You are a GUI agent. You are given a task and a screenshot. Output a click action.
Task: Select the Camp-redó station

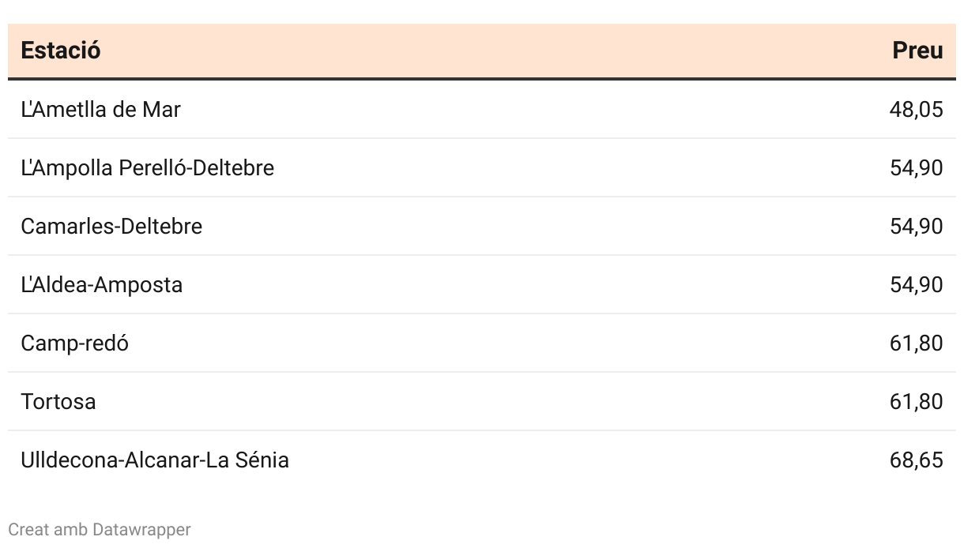pyautogui.click(x=74, y=343)
